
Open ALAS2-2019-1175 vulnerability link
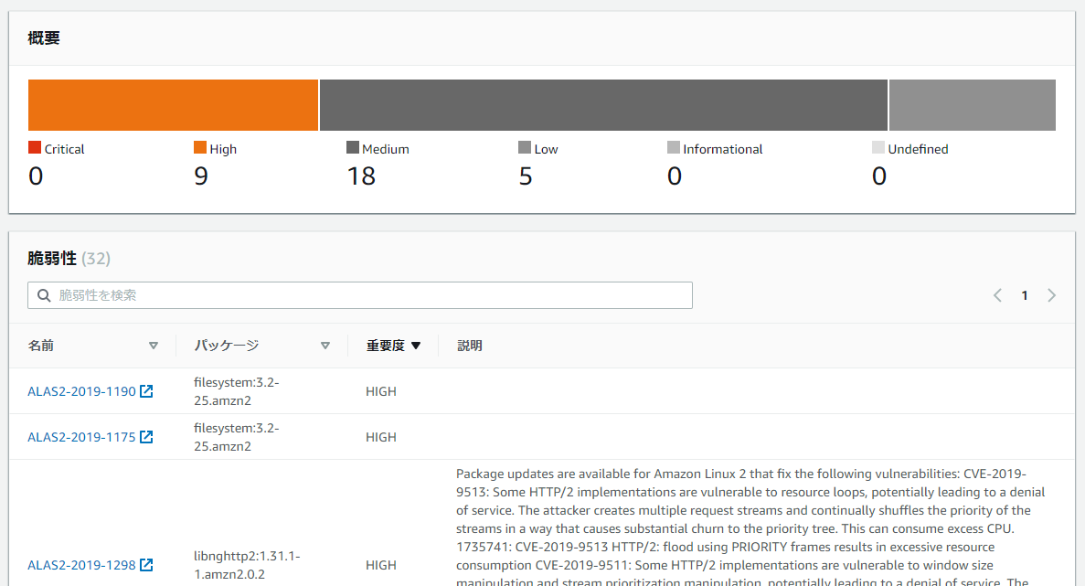(x=81, y=437)
